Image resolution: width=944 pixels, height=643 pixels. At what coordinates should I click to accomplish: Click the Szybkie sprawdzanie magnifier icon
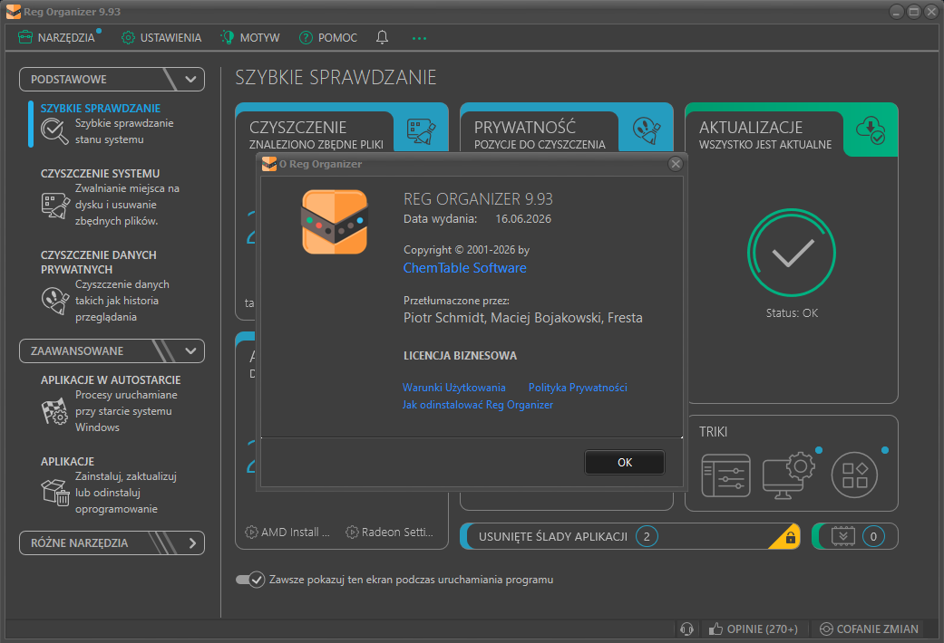(54, 130)
